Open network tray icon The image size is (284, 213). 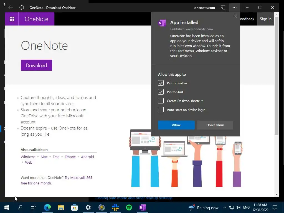232,207
